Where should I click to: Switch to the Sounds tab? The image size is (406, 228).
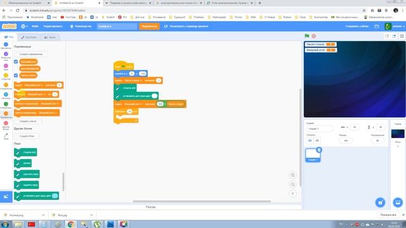[x=50, y=37]
